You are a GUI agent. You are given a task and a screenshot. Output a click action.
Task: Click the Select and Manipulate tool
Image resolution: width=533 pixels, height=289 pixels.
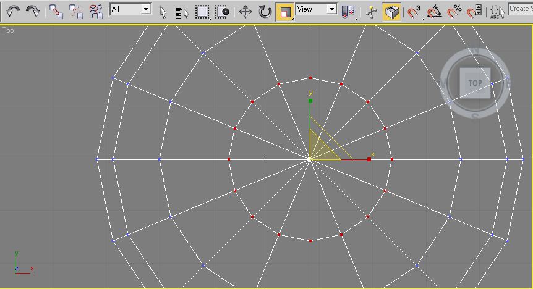pyautogui.click(x=371, y=11)
